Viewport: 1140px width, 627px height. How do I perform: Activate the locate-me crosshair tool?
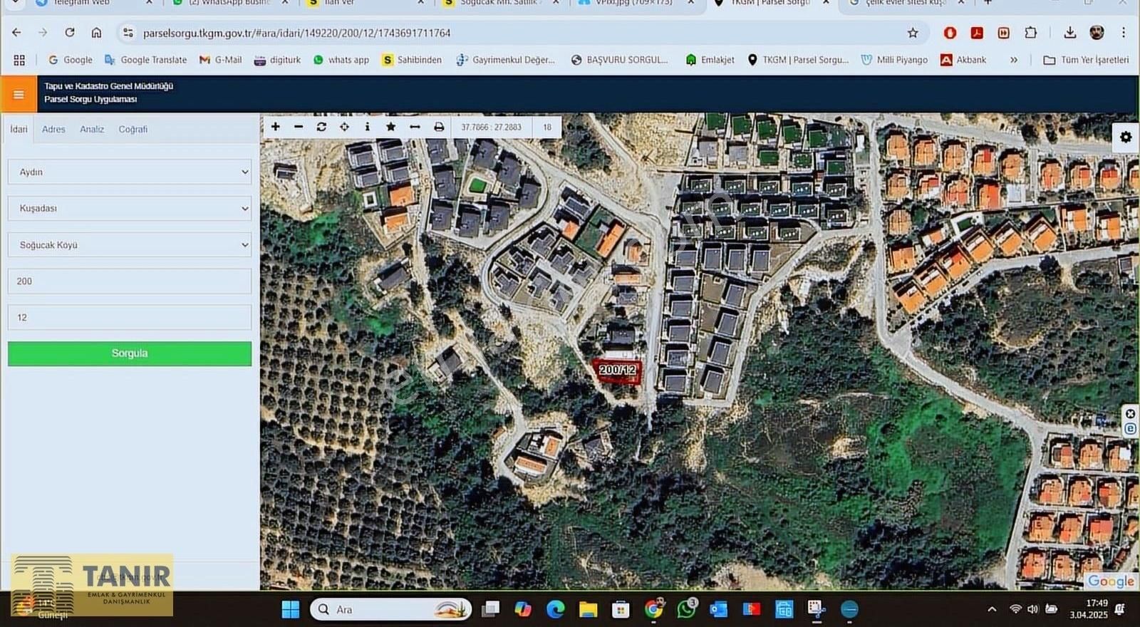click(x=344, y=127)
